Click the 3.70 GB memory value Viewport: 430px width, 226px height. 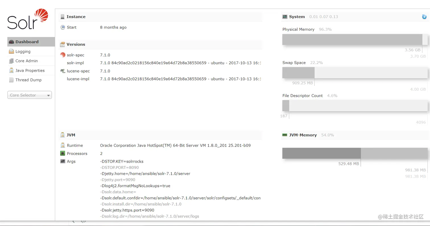[418, 56]
